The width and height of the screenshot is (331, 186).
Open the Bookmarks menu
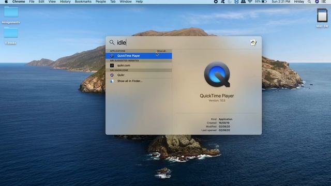83,2
